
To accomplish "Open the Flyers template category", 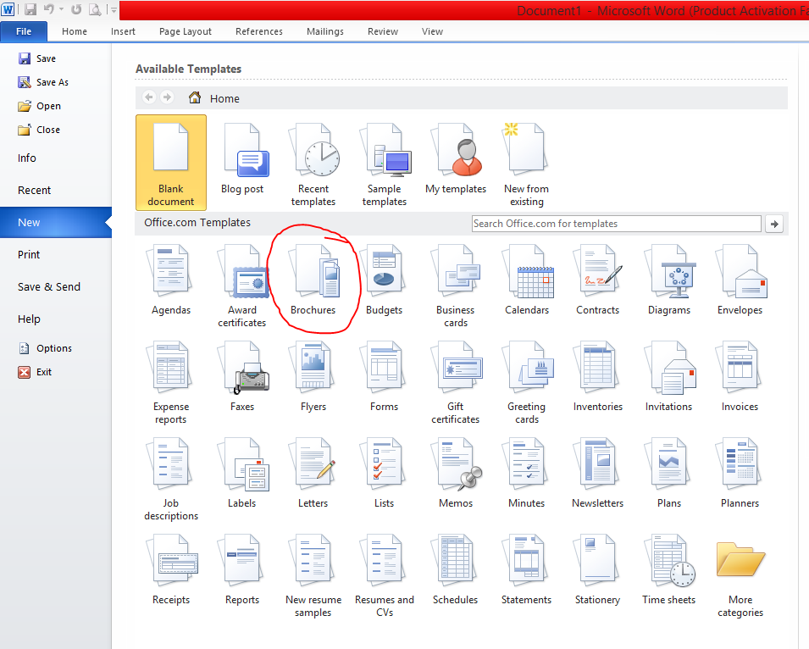I will (x=313, y=376).
